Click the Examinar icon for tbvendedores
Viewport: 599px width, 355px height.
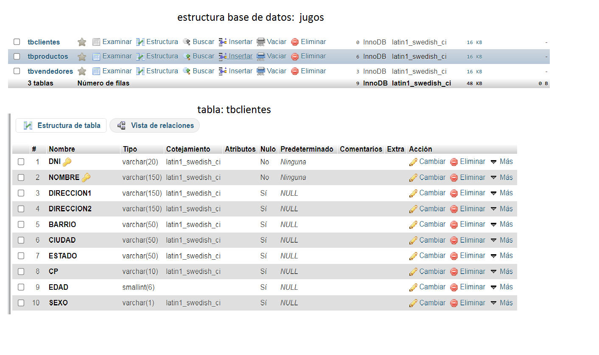tap(96, 71)
